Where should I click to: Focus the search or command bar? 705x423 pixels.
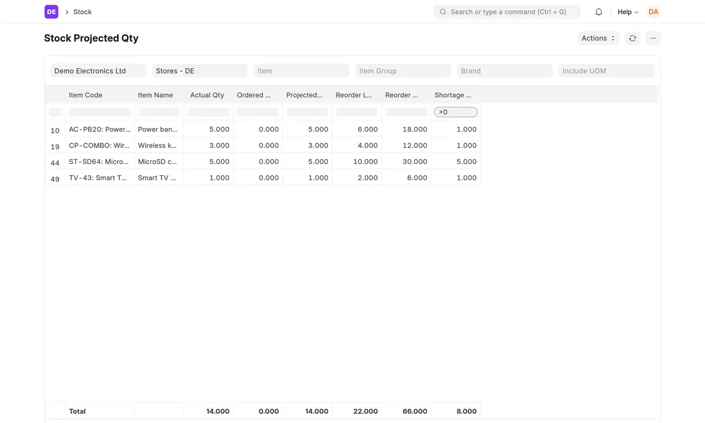point(506,12)
